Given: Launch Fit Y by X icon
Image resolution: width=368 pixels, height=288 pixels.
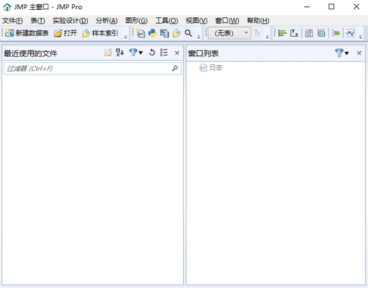Looking at the screenshot, I should [294, 33].
